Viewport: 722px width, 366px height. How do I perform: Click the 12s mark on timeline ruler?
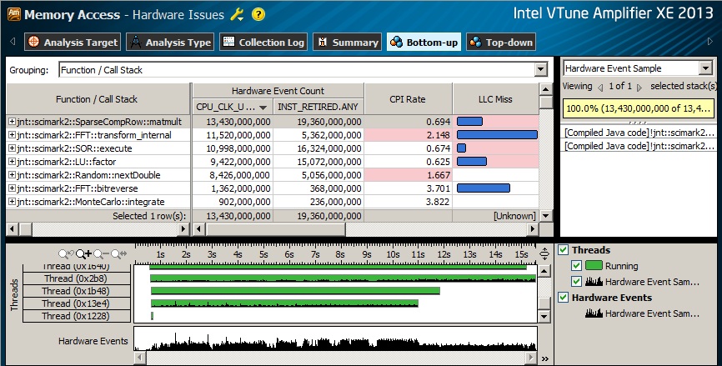point(444,254)
